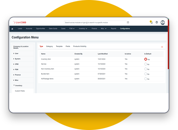
Task: Click the LionO360 logo
Action: tap(20, 22)
